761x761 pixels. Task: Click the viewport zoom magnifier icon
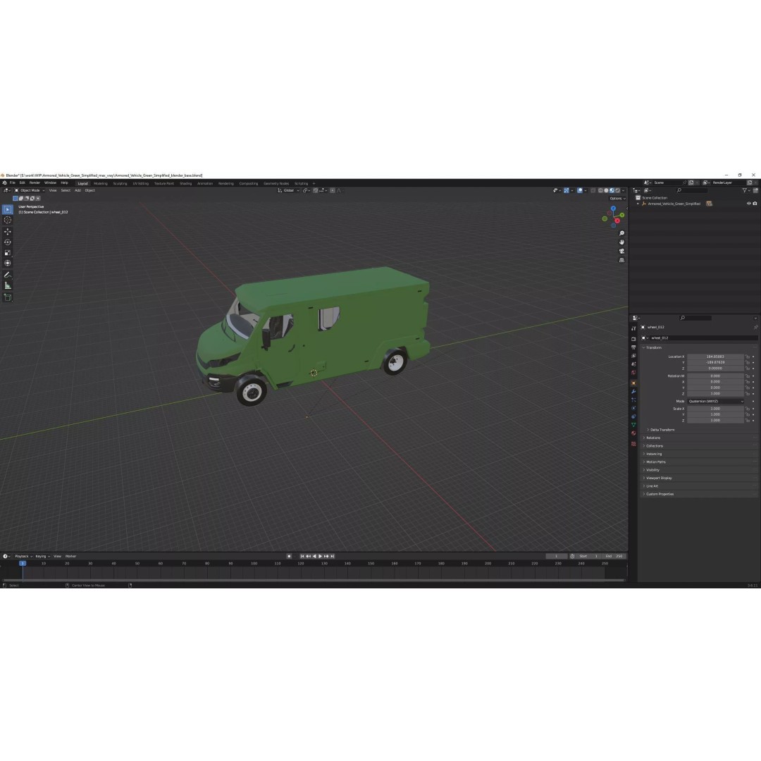coord(621,233)
